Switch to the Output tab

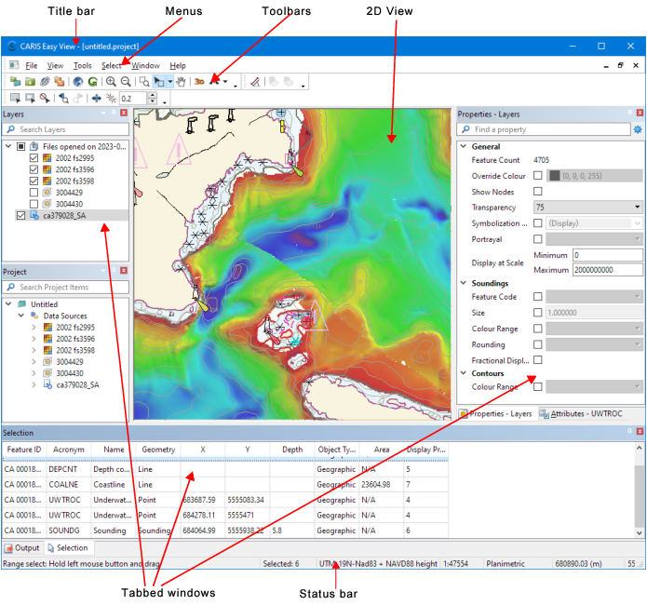(x=22, y=547)
